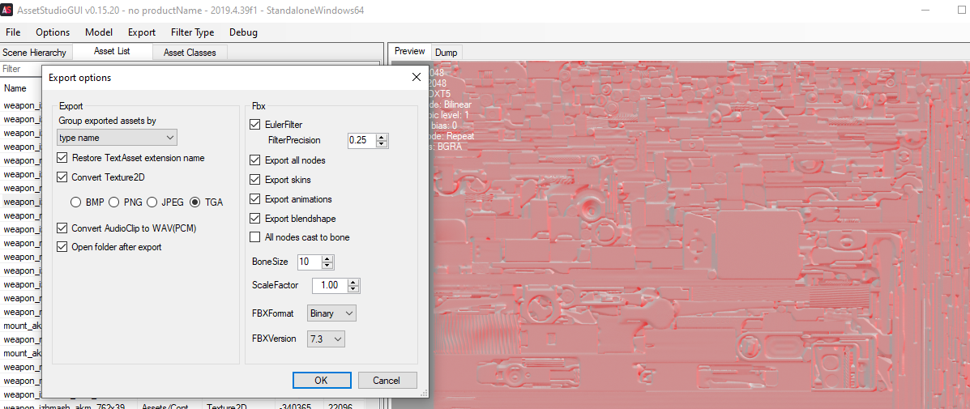Confirm export options with OK
Image resolution: width=970 pixels, height=409 pixels.
322,380
